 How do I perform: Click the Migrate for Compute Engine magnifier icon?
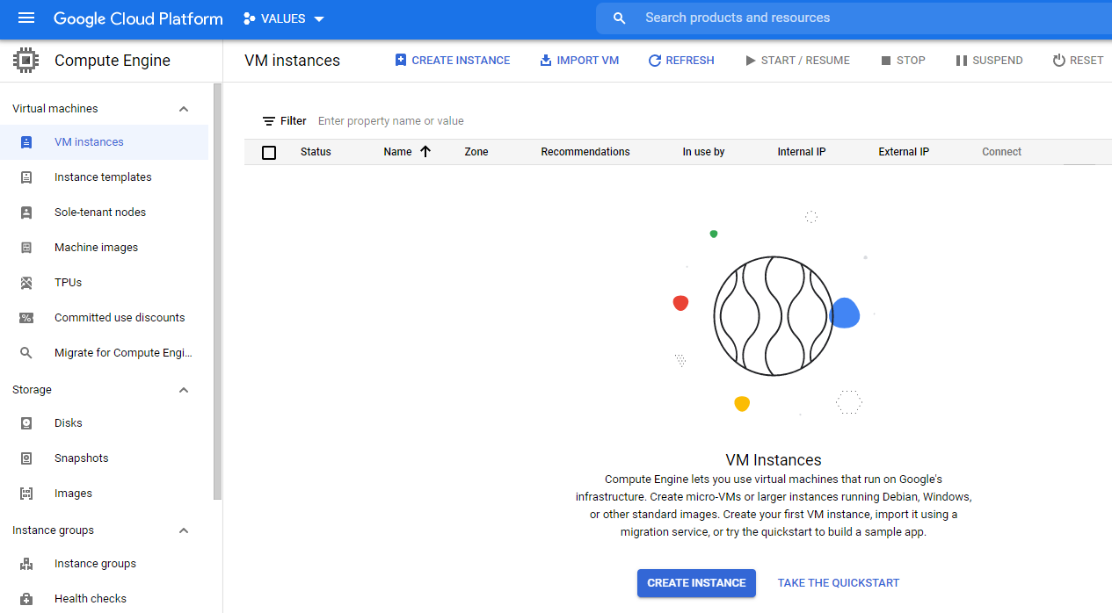[x=26, y=353]
